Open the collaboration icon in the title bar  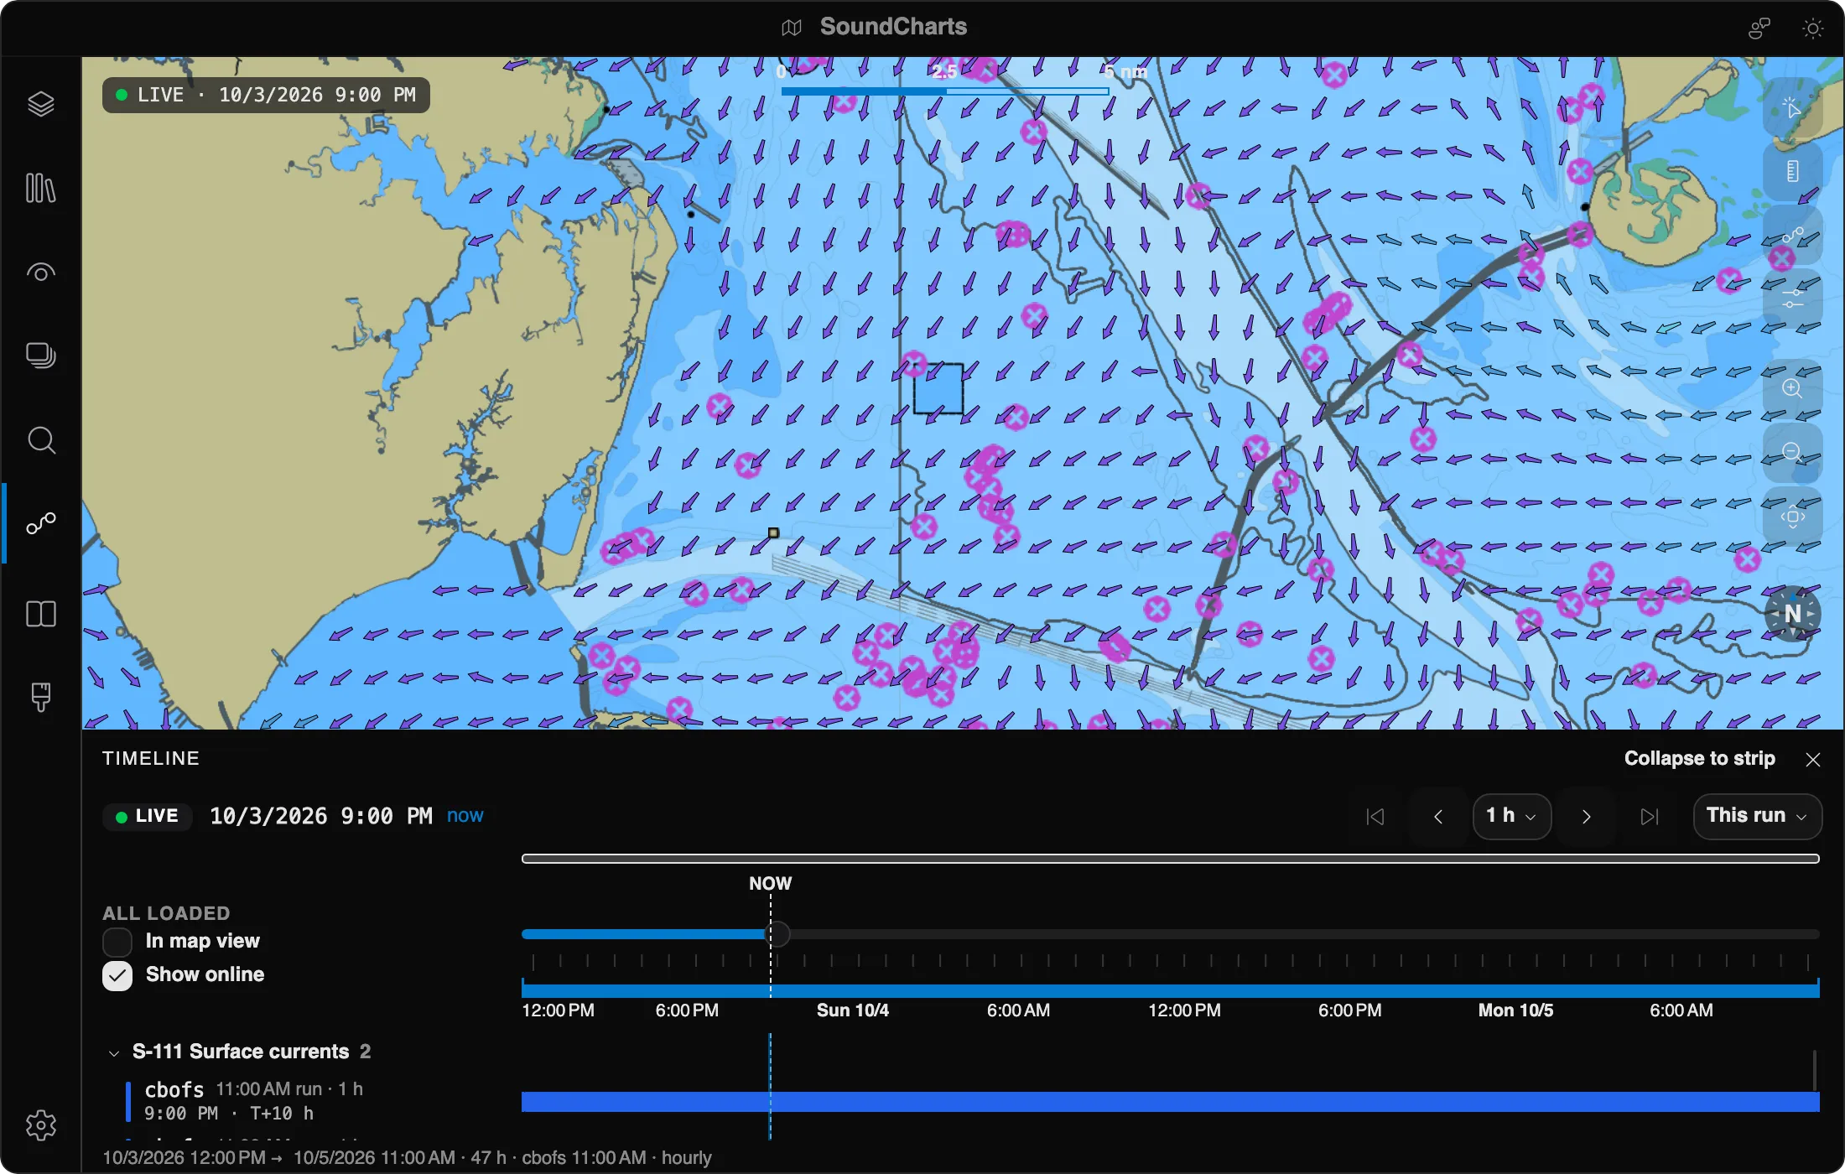(1759, 29)
